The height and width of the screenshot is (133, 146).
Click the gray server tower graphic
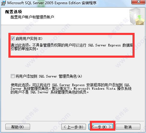point(134,16)
